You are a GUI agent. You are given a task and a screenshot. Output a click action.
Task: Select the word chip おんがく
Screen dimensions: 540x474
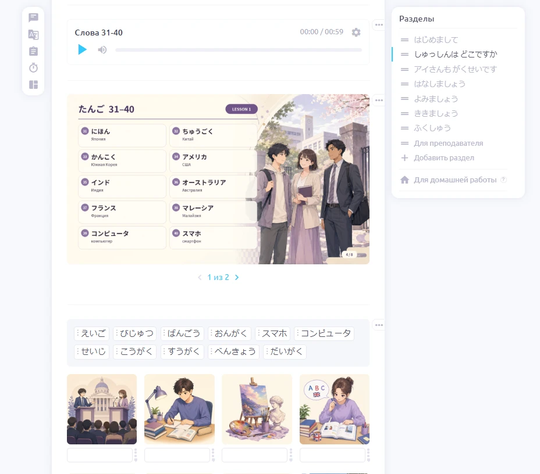[x=229, y=333]
